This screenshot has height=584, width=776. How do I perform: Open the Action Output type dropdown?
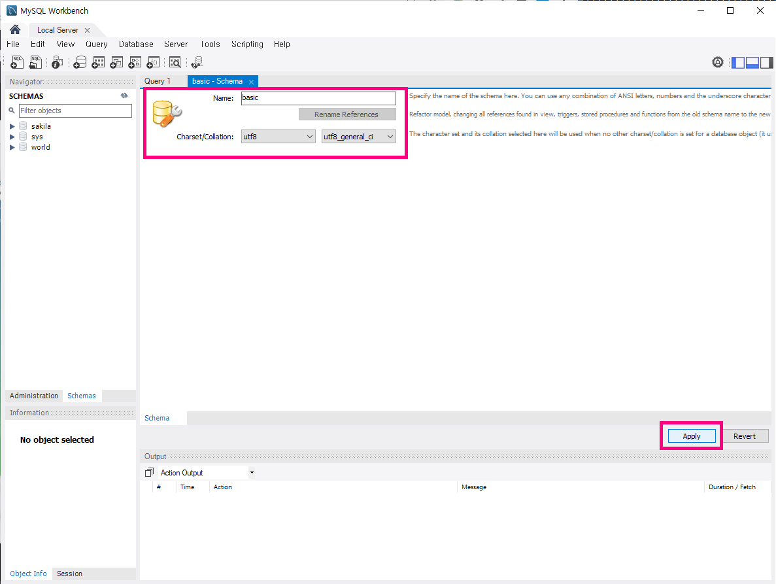coord(252,473)
